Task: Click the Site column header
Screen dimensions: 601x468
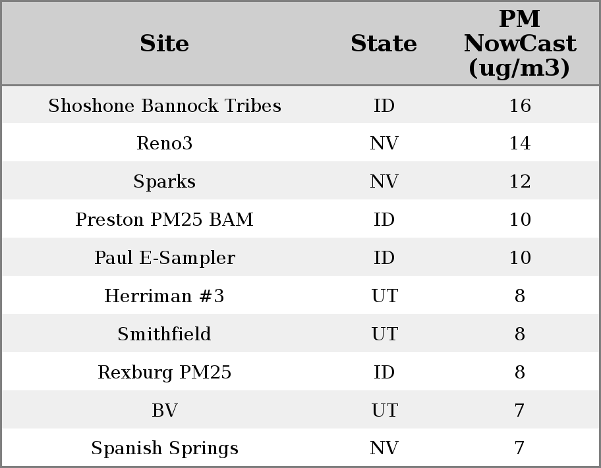Action: (x=164, y=43)
